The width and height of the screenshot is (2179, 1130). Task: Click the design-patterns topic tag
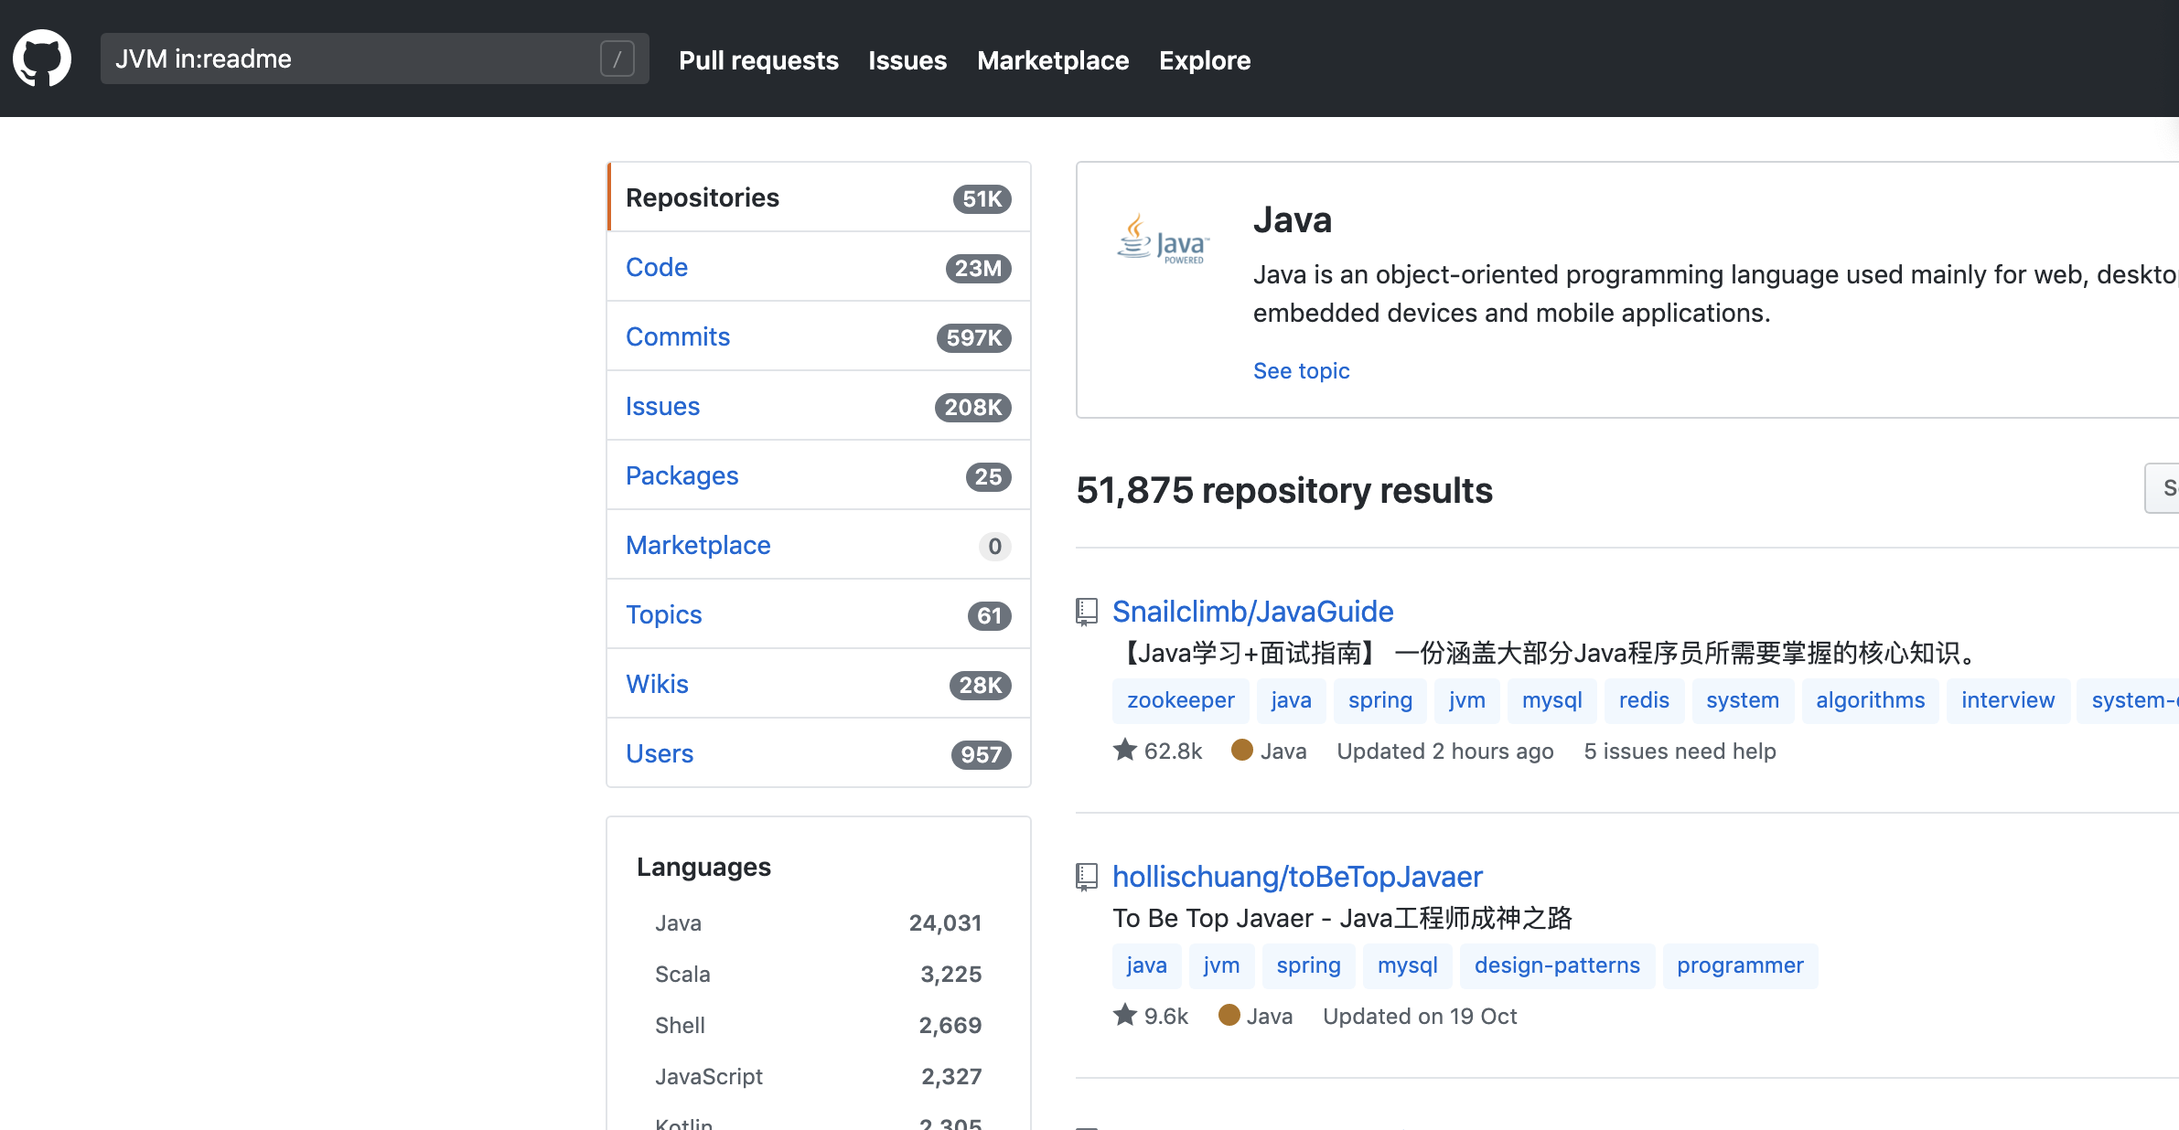1557,965
